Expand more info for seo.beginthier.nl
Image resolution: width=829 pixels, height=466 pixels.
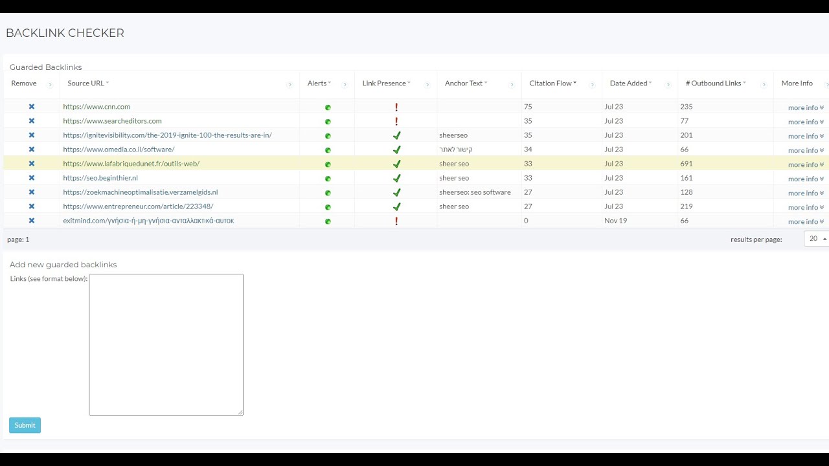(x=806, y=179)
